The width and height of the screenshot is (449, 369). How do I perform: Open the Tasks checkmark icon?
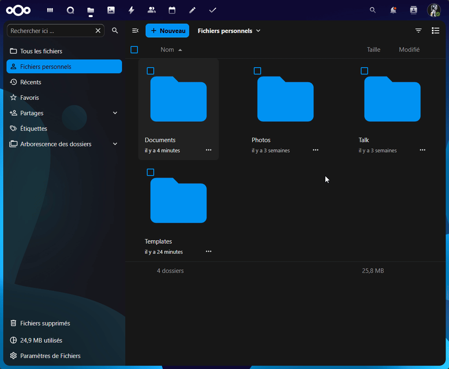pyautogui.click(x=213, y=10)
